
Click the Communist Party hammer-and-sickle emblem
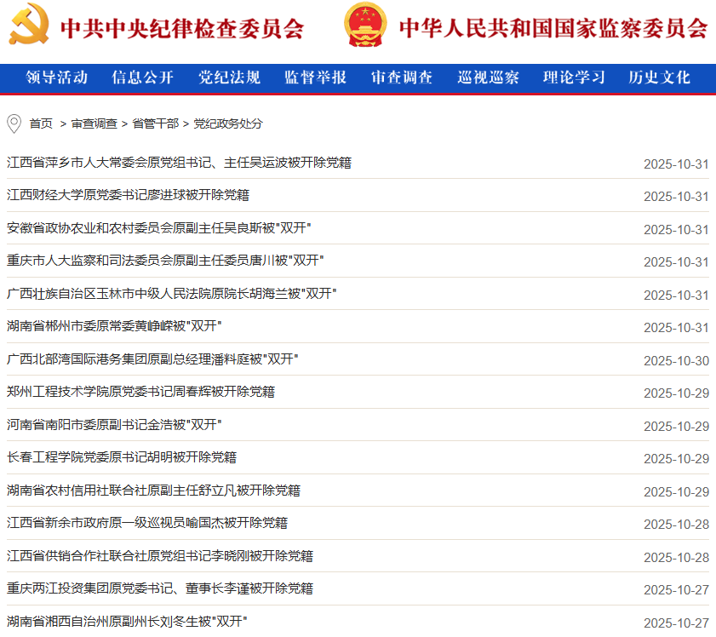(29, 25)
